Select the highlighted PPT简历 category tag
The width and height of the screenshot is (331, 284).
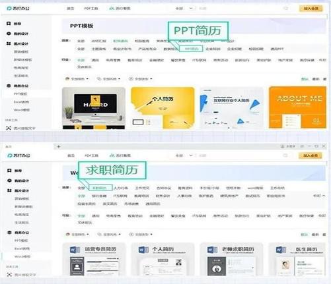click(x=191, y=49)
